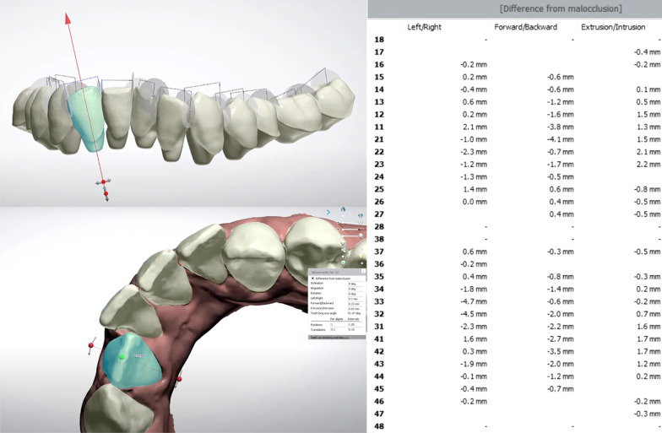Select tooth row 11 in the table

pyautogui.click(x=378, y=126)
